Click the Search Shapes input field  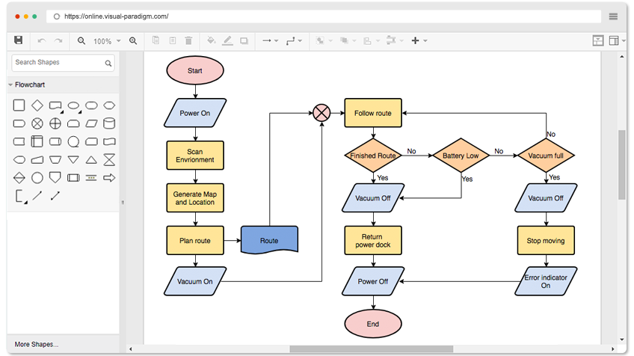[63, 63]
